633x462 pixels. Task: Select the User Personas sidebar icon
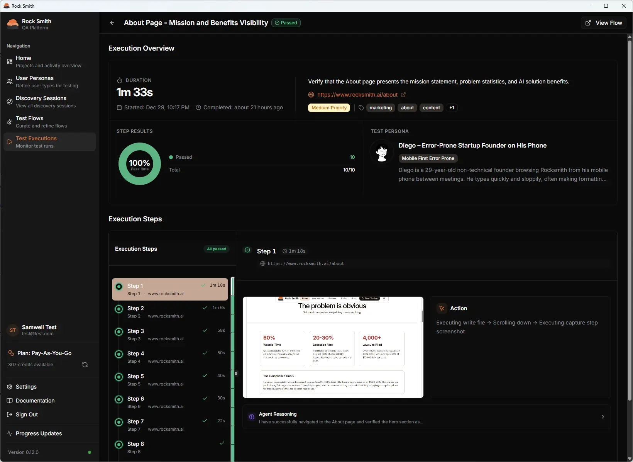tap(9, 81)
